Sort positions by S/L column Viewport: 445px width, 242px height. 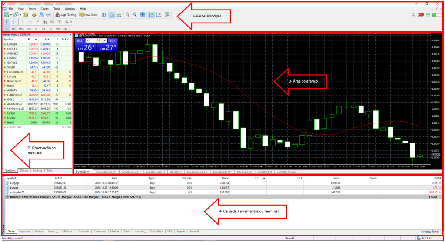coord(257,178)
